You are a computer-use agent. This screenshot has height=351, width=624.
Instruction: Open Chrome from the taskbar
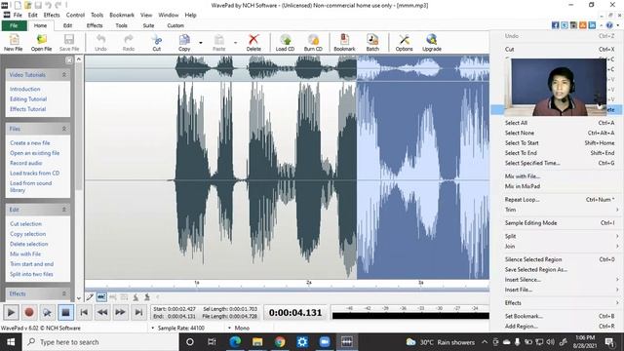pyautogui.click(x=280, y=342)
